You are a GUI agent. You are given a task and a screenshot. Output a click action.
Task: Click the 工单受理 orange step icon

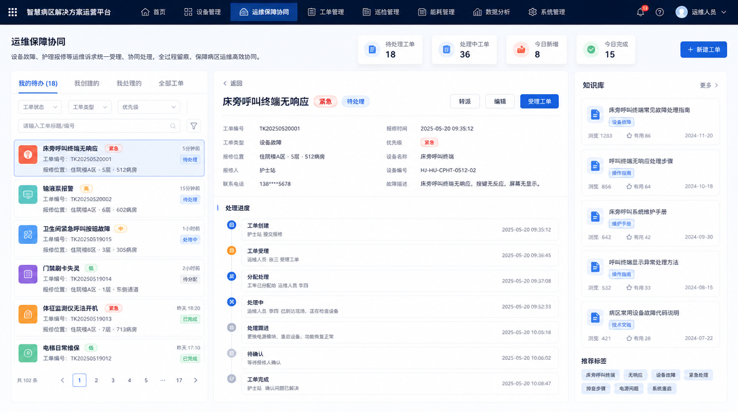tap(231, 251)
